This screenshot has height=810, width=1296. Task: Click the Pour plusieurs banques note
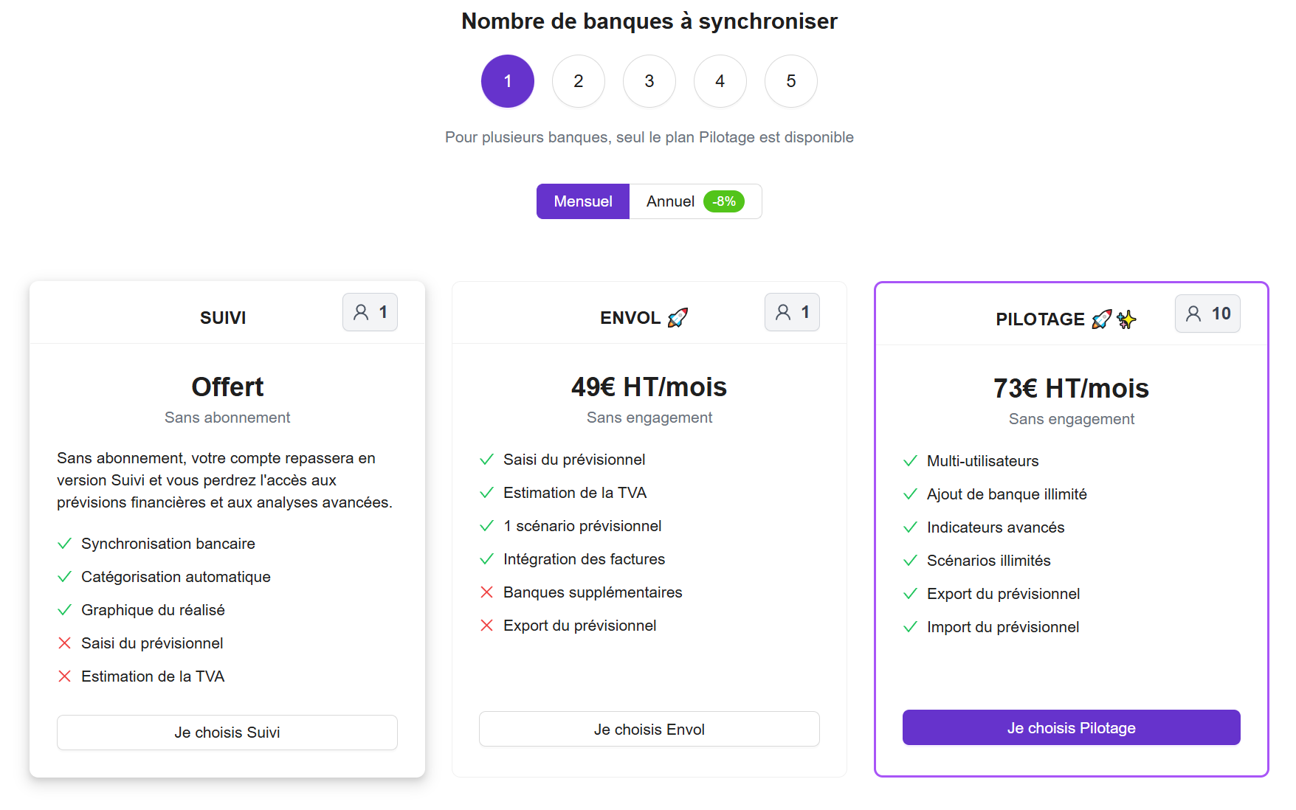pyautogui.click(x=649, y=137)
